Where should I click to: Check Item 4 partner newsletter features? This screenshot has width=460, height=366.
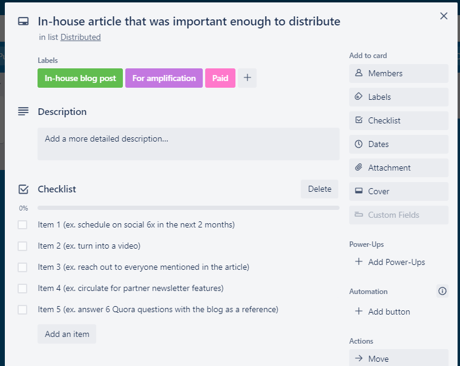[22, 289]
